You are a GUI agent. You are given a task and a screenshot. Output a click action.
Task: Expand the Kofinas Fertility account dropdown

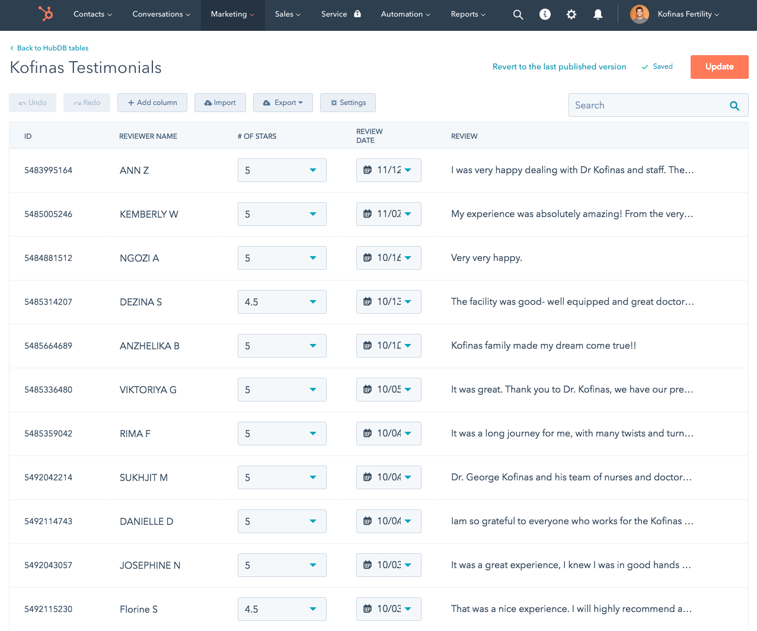pos(688,14)
